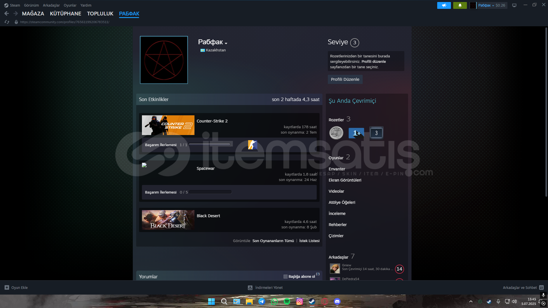Click the Counter-Strike 2 achievement progress bar
548x308 pixels.
(x=210, y=145)
